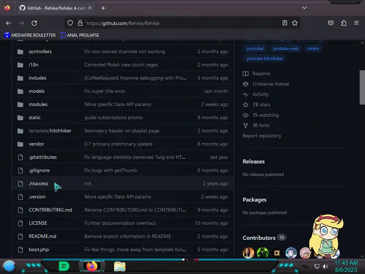
Task: Expand the list all tabs chevron
Action: tap(304, 8)
